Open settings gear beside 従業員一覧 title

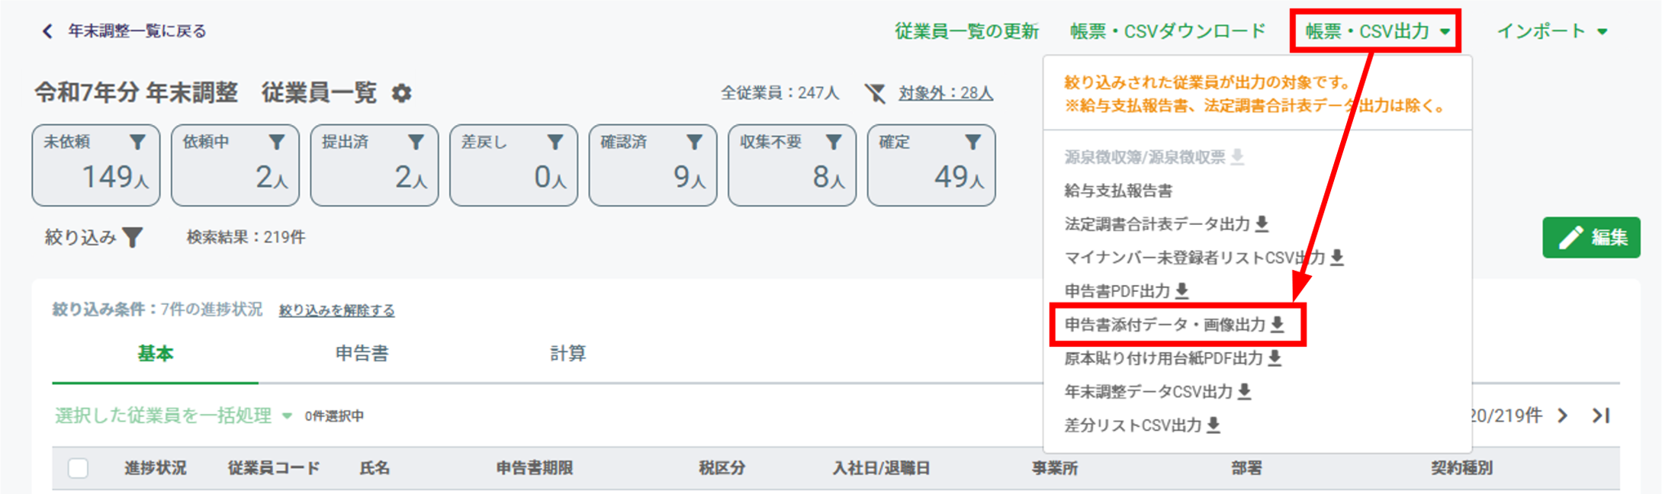click(401, 93)
